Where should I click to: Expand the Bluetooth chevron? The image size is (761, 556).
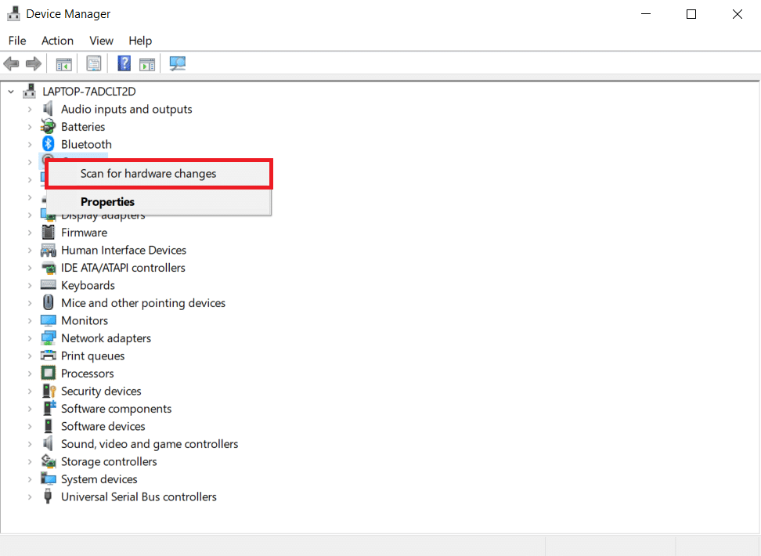pyautogui.click(x=30, y=144)
